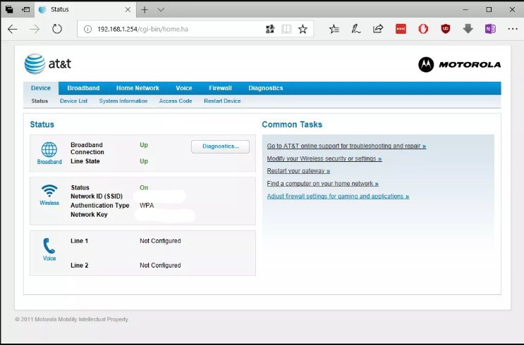Click the Broadband Connection Up value

click(x=144, y=145)
